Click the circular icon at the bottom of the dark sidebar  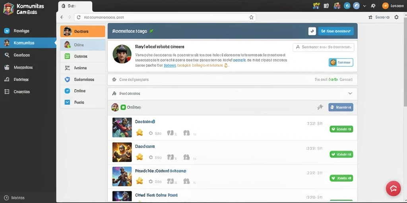(x=7, y=197)
